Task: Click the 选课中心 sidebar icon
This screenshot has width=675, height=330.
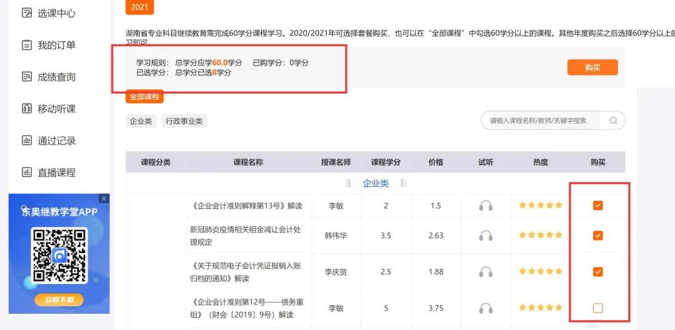Action: (x=27, y=13)
